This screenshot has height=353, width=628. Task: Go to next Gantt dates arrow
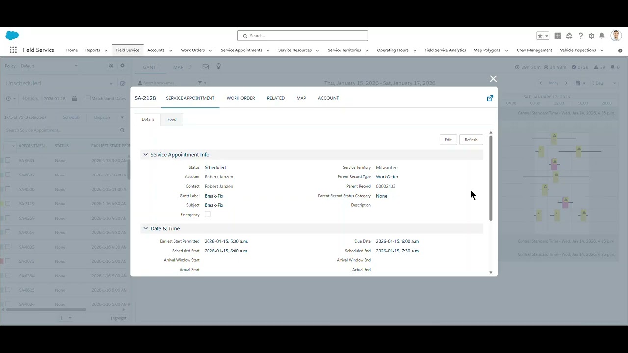(x=566, y=83)
